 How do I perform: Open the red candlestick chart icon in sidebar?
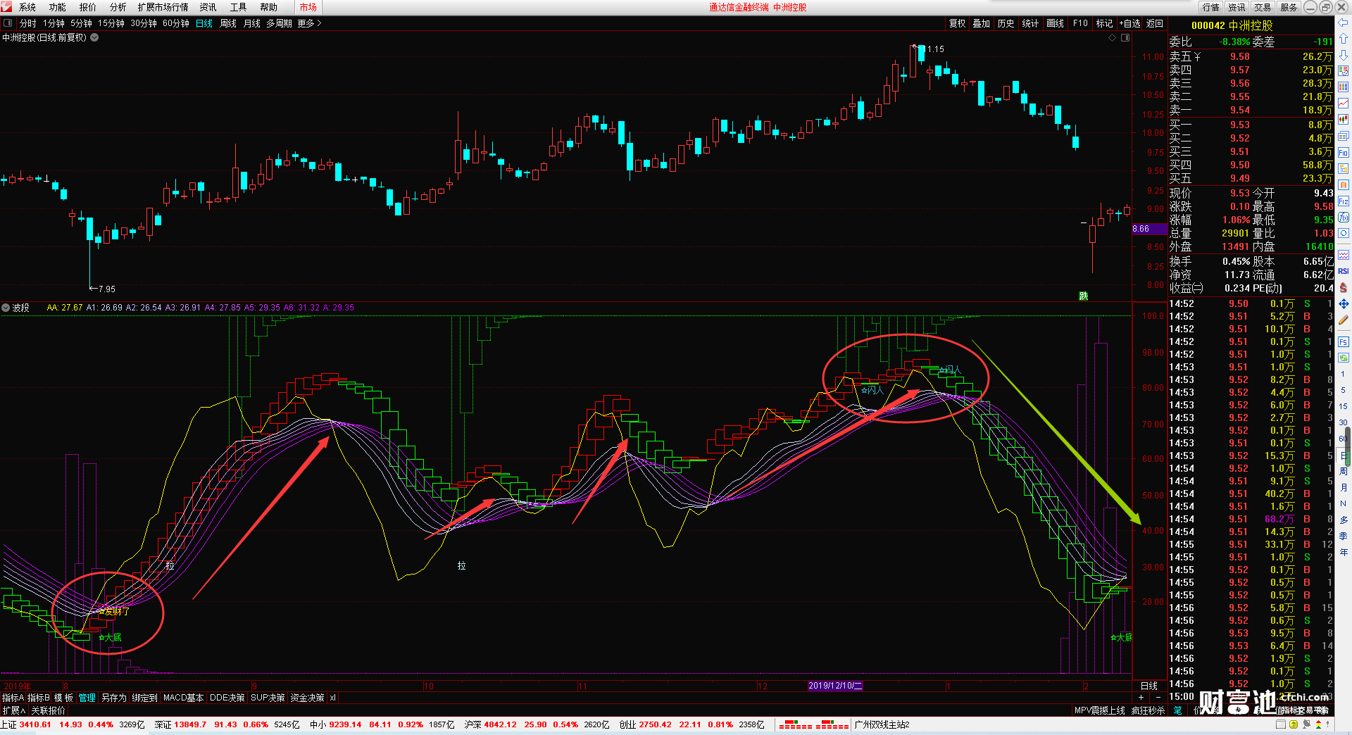pos(1344,120)
